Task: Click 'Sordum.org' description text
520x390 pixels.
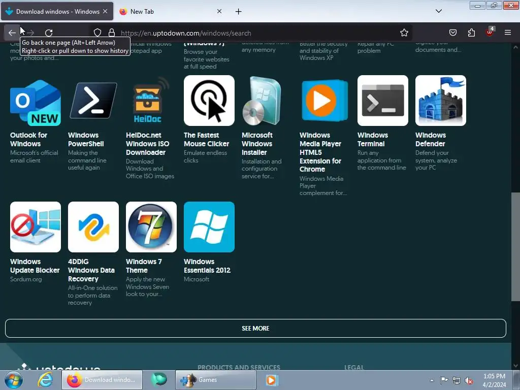Action: click(26, 279)
